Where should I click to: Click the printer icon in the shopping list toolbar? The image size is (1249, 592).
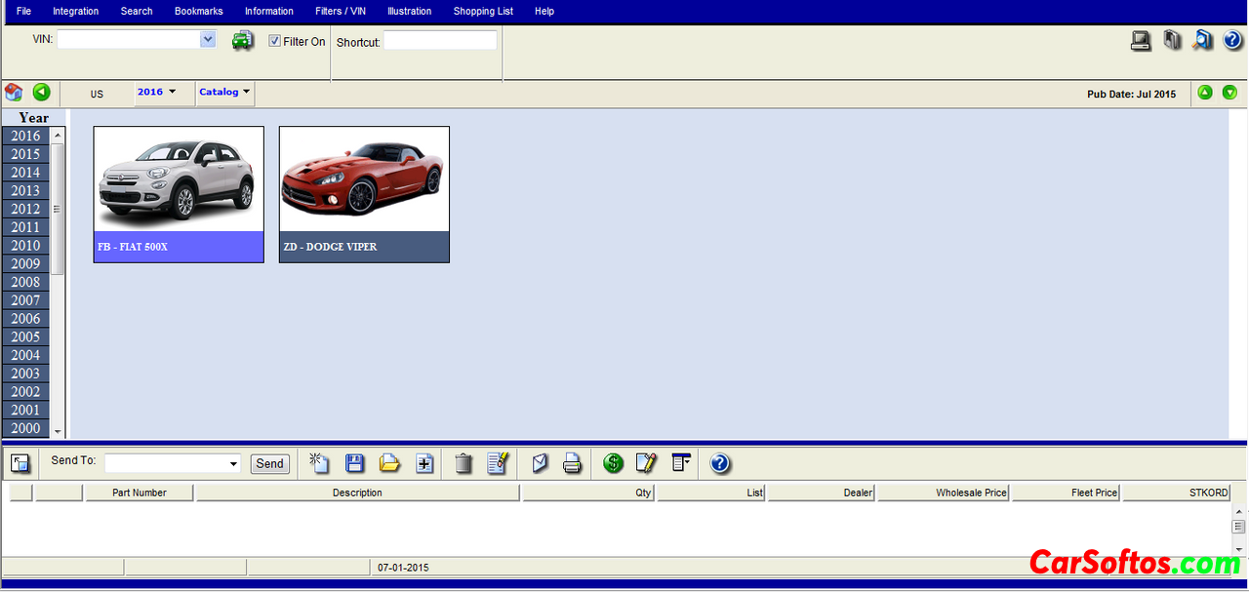click(572, 463)
